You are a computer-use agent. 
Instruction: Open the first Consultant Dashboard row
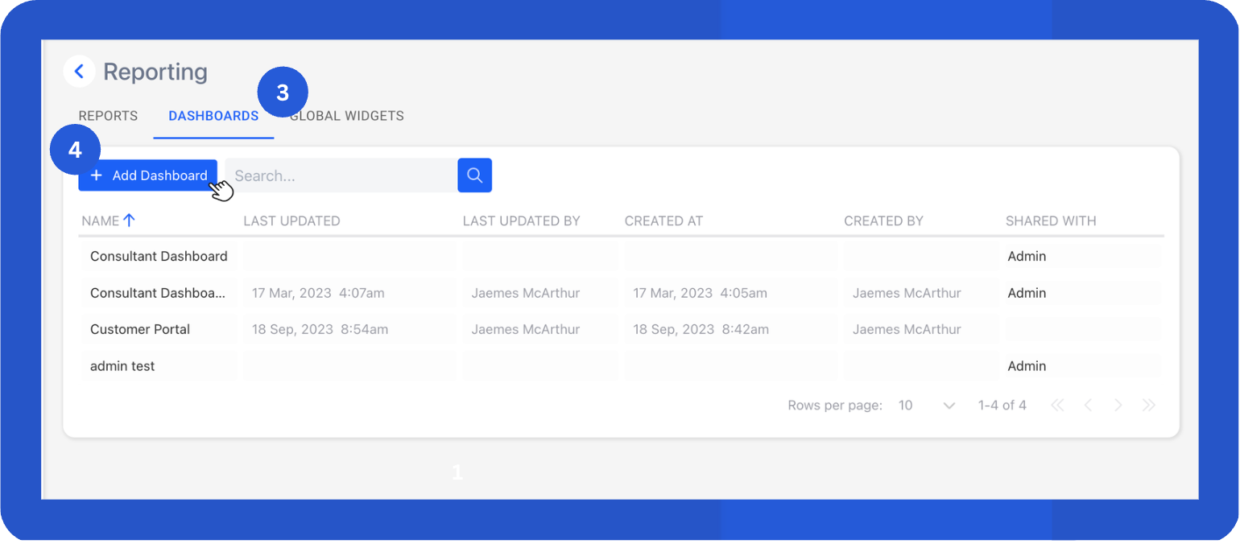(x=159, y=256)
